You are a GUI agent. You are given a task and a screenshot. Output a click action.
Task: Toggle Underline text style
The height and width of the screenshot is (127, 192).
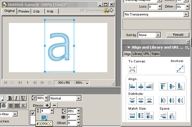click(23, 98)
